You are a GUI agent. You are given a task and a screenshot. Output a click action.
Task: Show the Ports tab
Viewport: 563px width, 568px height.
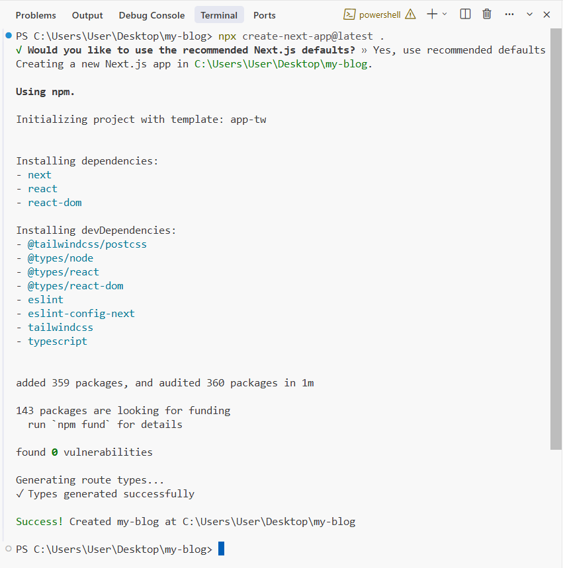pos(265,15)
